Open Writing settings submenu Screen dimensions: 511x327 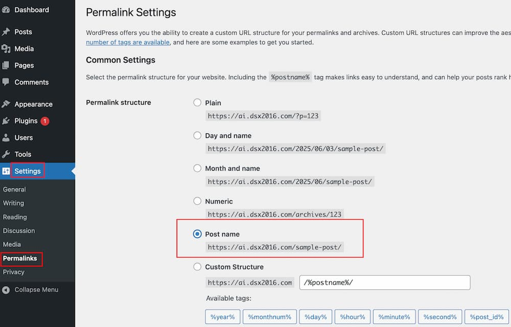pyautogui.click(x=13, y=203)
